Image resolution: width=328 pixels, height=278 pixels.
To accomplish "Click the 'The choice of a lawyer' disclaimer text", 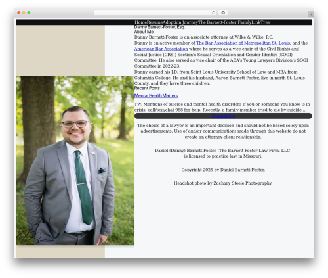I will tap(223, 131).
